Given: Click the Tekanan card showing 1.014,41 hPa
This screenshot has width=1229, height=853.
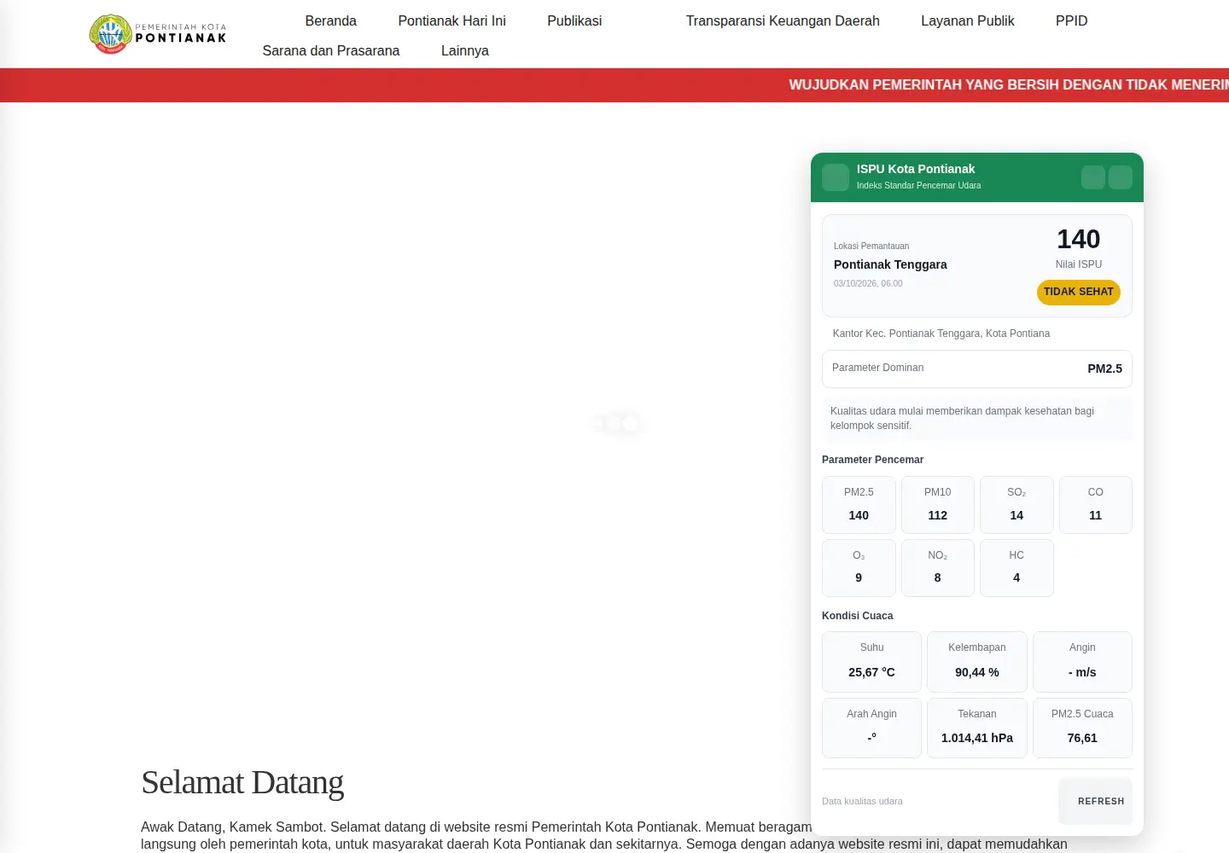Looking at the screenshot, I should point(977,728).
